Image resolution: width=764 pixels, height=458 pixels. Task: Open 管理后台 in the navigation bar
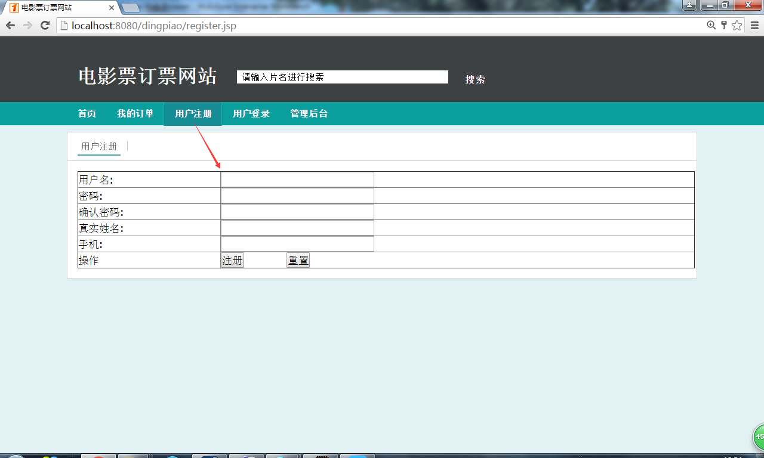pyautogui.click(x=309, y=113)
